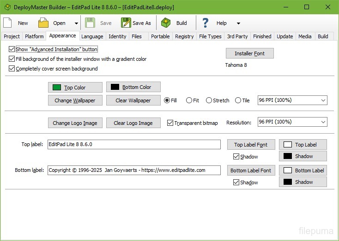Click the New document toolbar icon

pyautogui.click(x=8, y=23)
